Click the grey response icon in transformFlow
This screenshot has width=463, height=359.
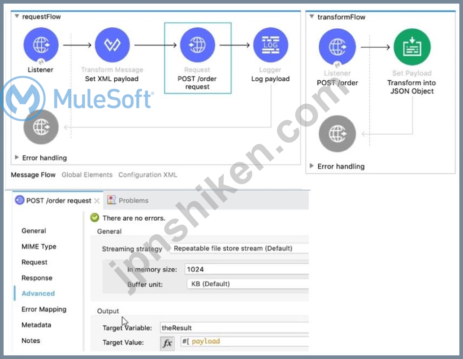337,134
